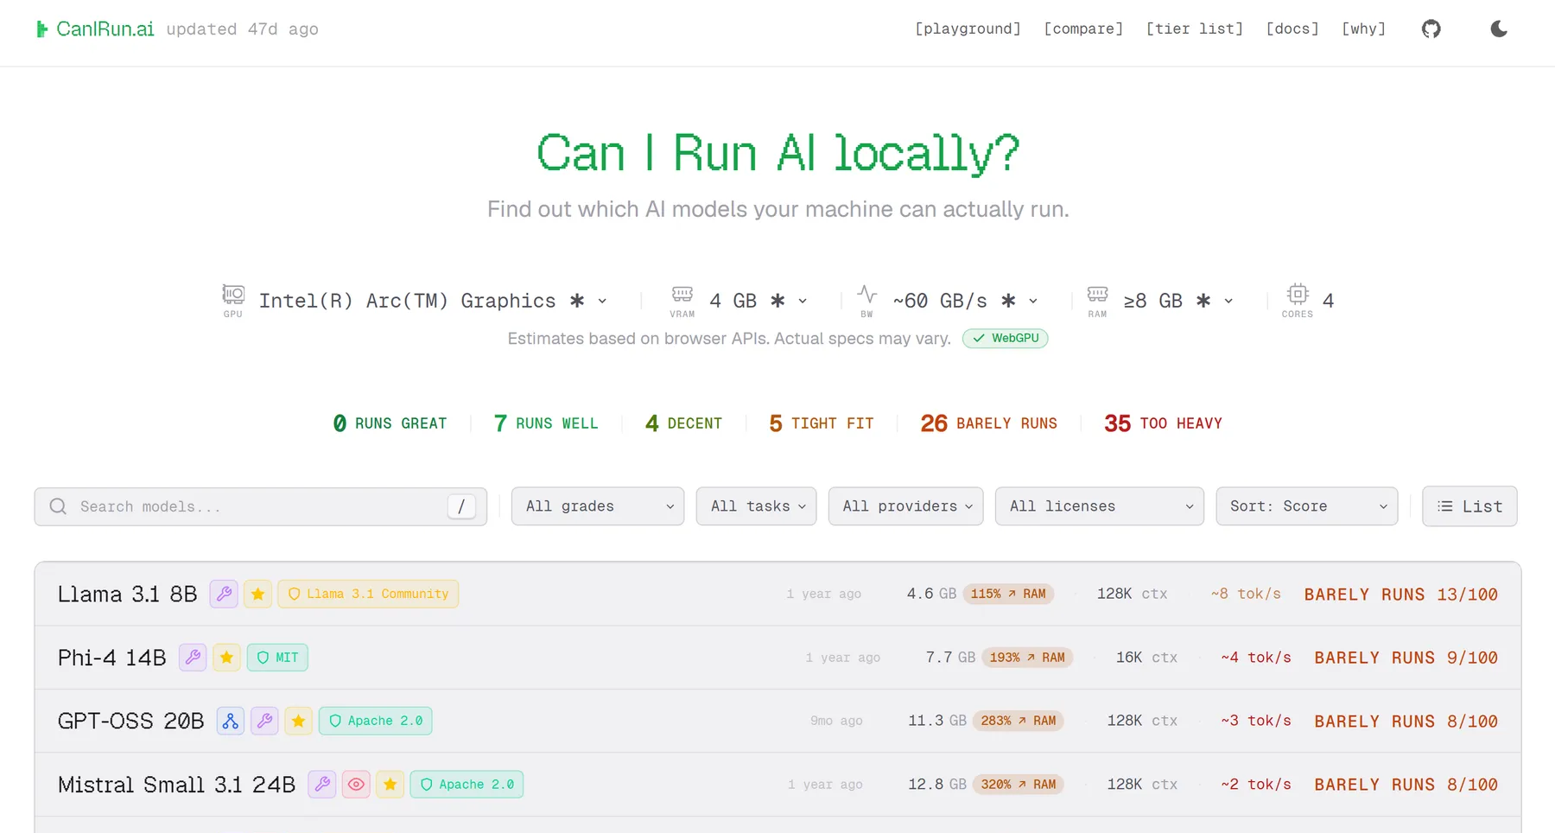This screenshot has width=1555, height=833.
Task: Open the All licenses dropdown
Action: 1099,506
